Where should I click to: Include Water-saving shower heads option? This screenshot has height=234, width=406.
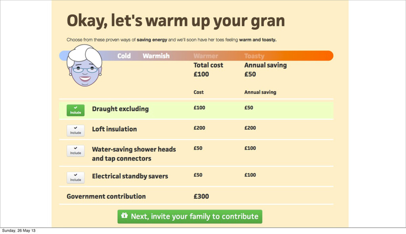pyautogui.click(x=75, y=151)
